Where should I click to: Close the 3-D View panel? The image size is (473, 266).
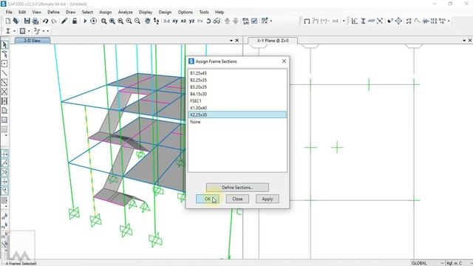(x=237, y=40)
